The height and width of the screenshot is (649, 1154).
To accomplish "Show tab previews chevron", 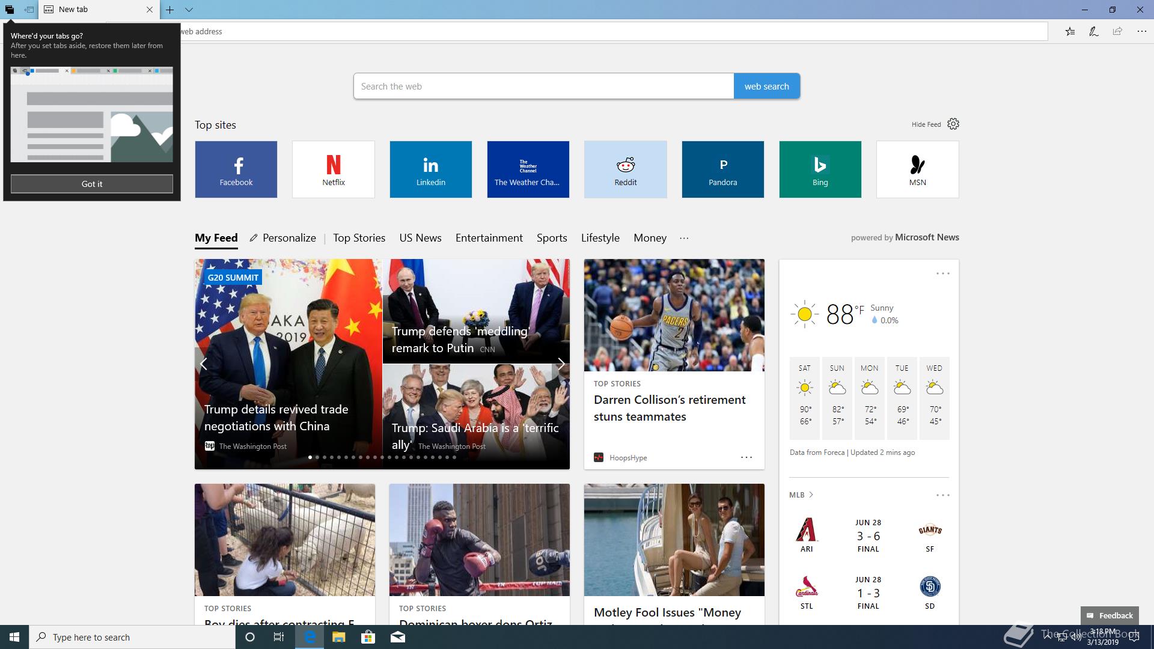I will (x=189, y=10).
